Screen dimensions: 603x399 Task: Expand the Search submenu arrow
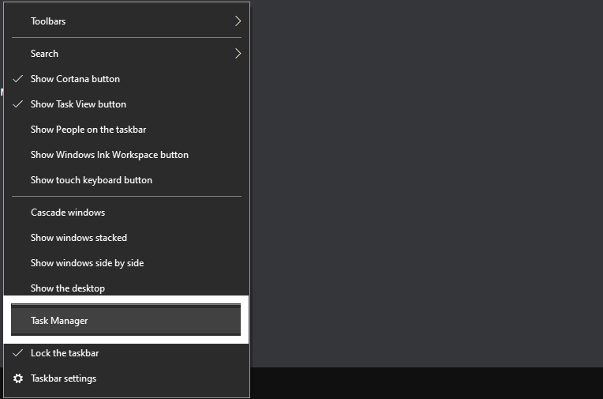pos(238,54)
